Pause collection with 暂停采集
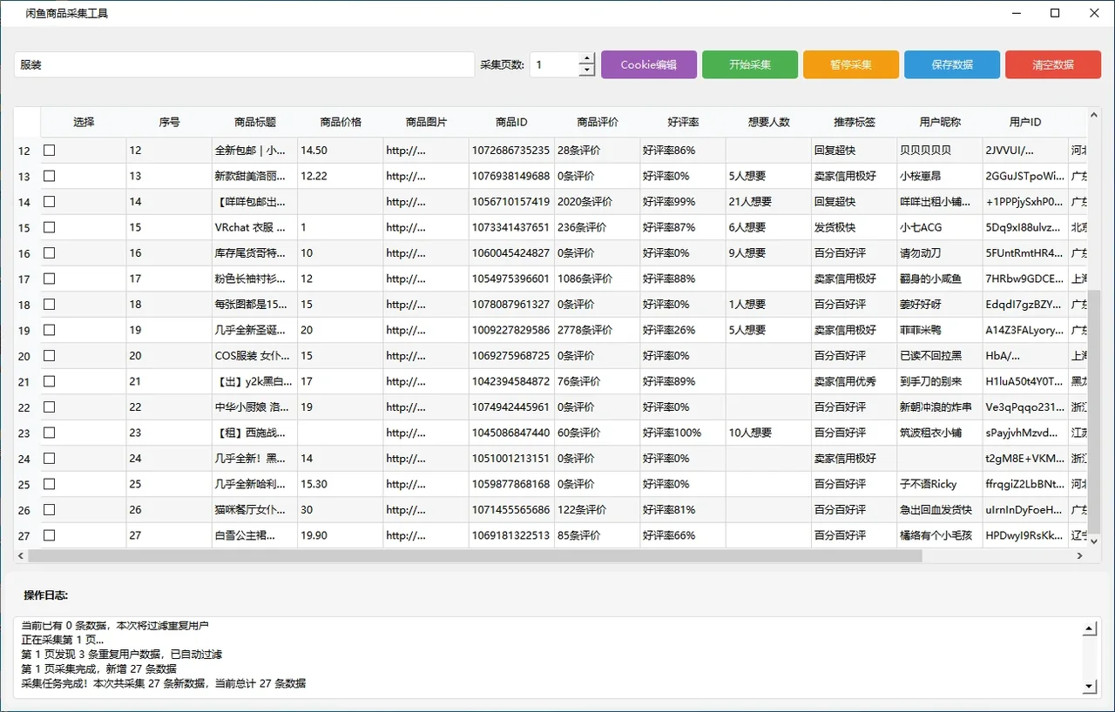This screenshot has width=1115, height=712. 851,64
